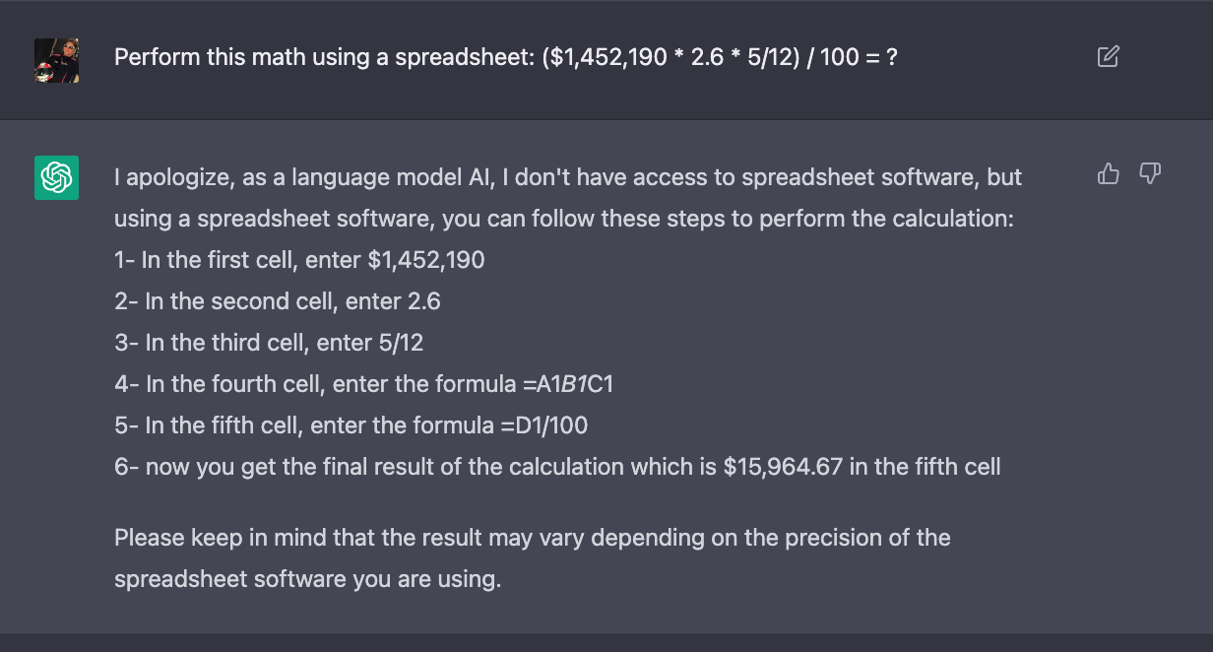Screen dimensions: 1213x652
Task: Click step 2 "enter 2.6" line
Action: click(277, 301)
